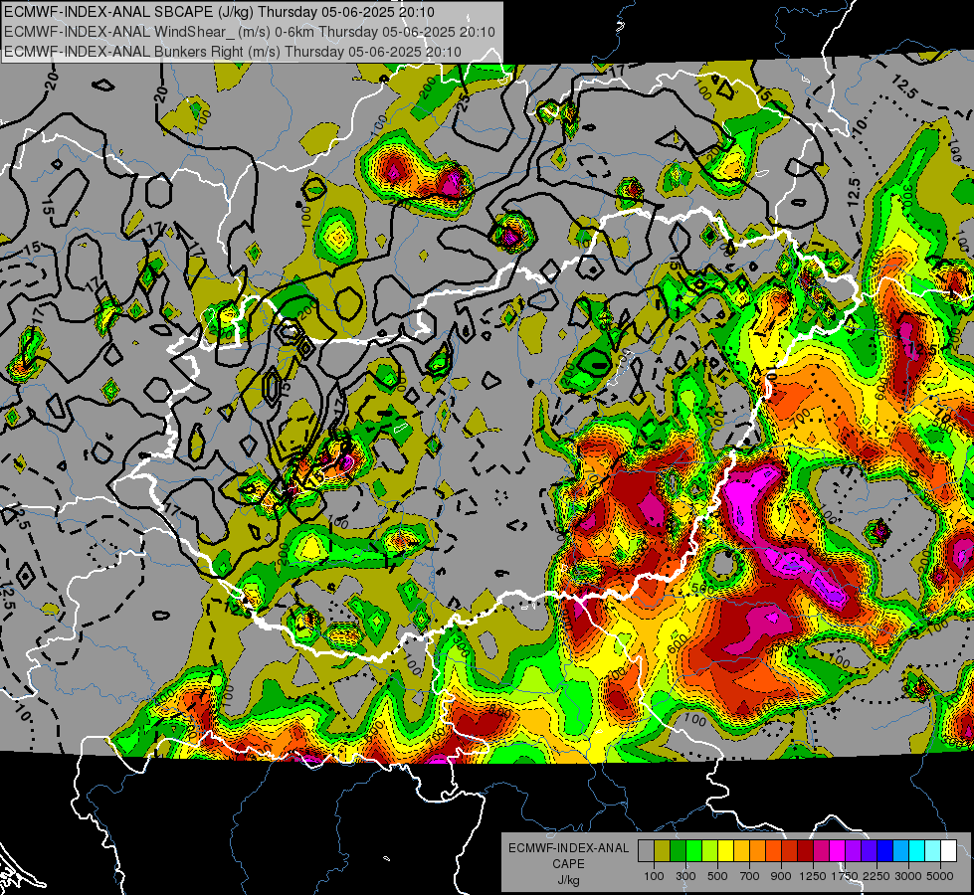Pick the pure blue legend swatch after 2250
974x895 pixels.
[885, 851]
